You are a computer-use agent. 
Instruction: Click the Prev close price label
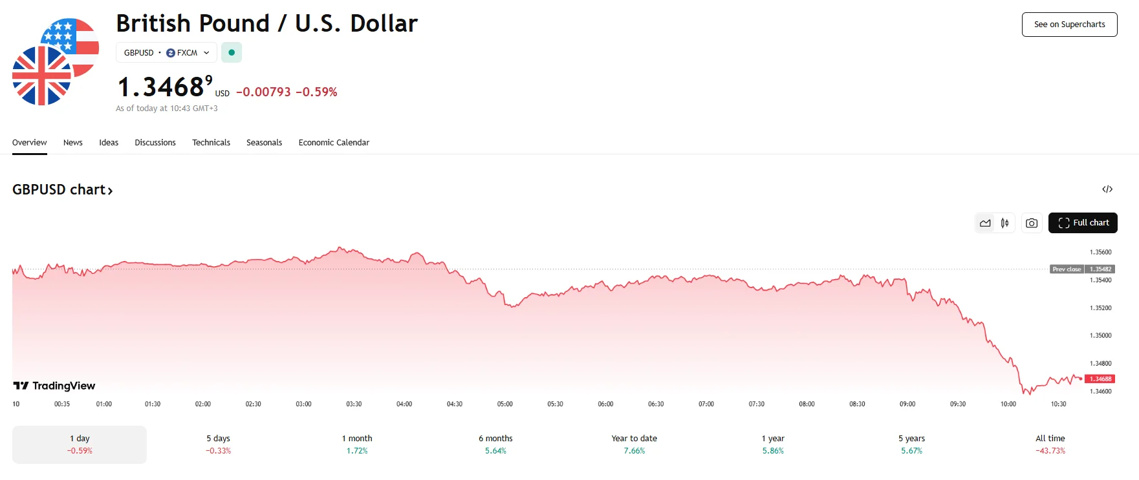pyautogui.click(x=1067, y=269)
